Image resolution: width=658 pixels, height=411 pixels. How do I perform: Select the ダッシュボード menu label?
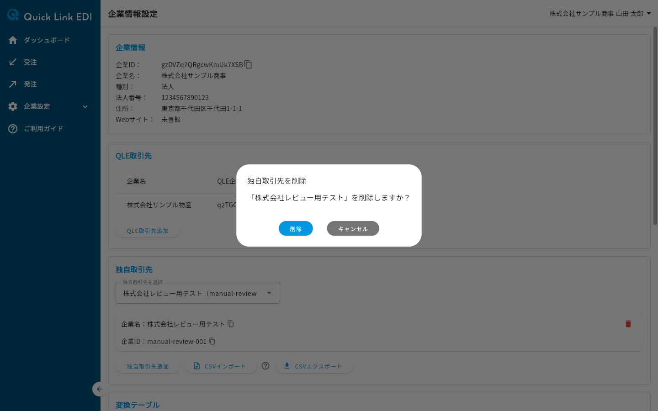tap(47, 40)
